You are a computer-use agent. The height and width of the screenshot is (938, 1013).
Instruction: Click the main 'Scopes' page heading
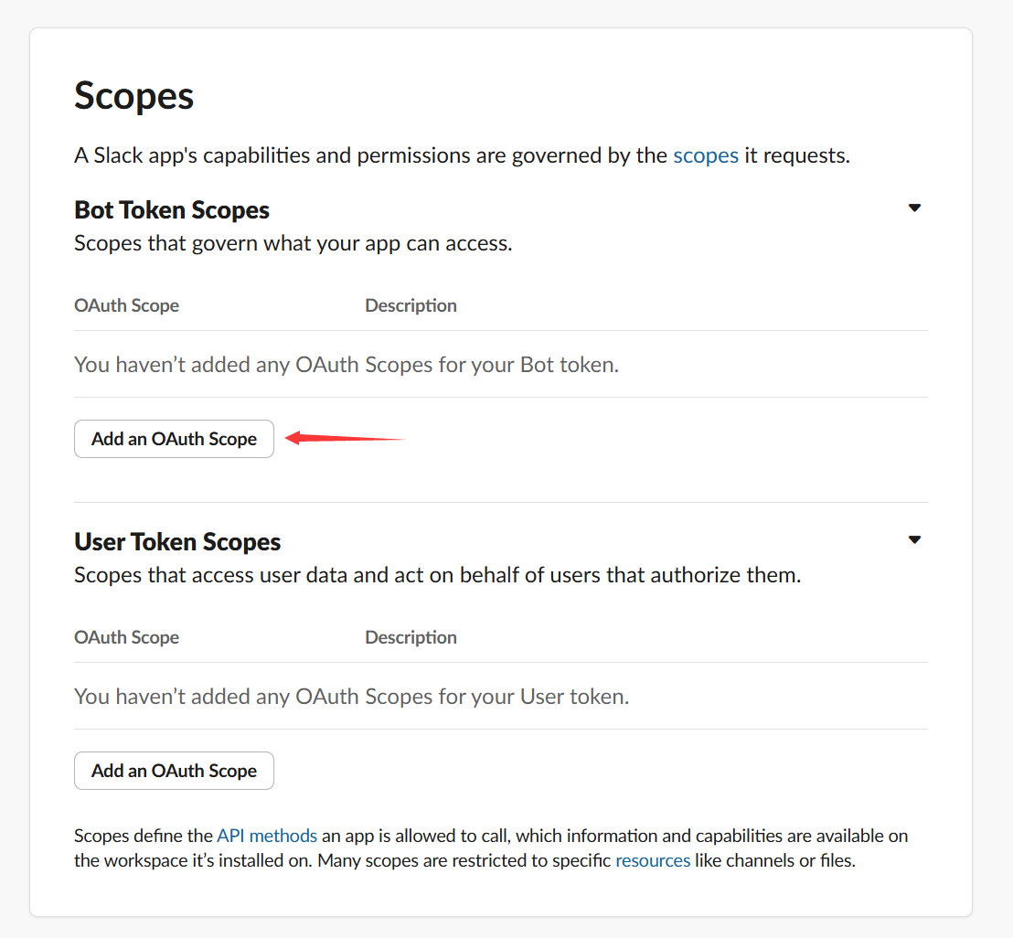coord(133,96)
